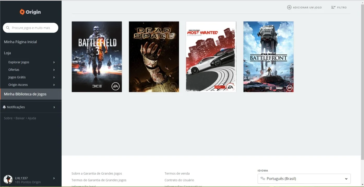Select Need for Speed Most Wanted tile
Screen dimensions: 364x187
point(211,57)
